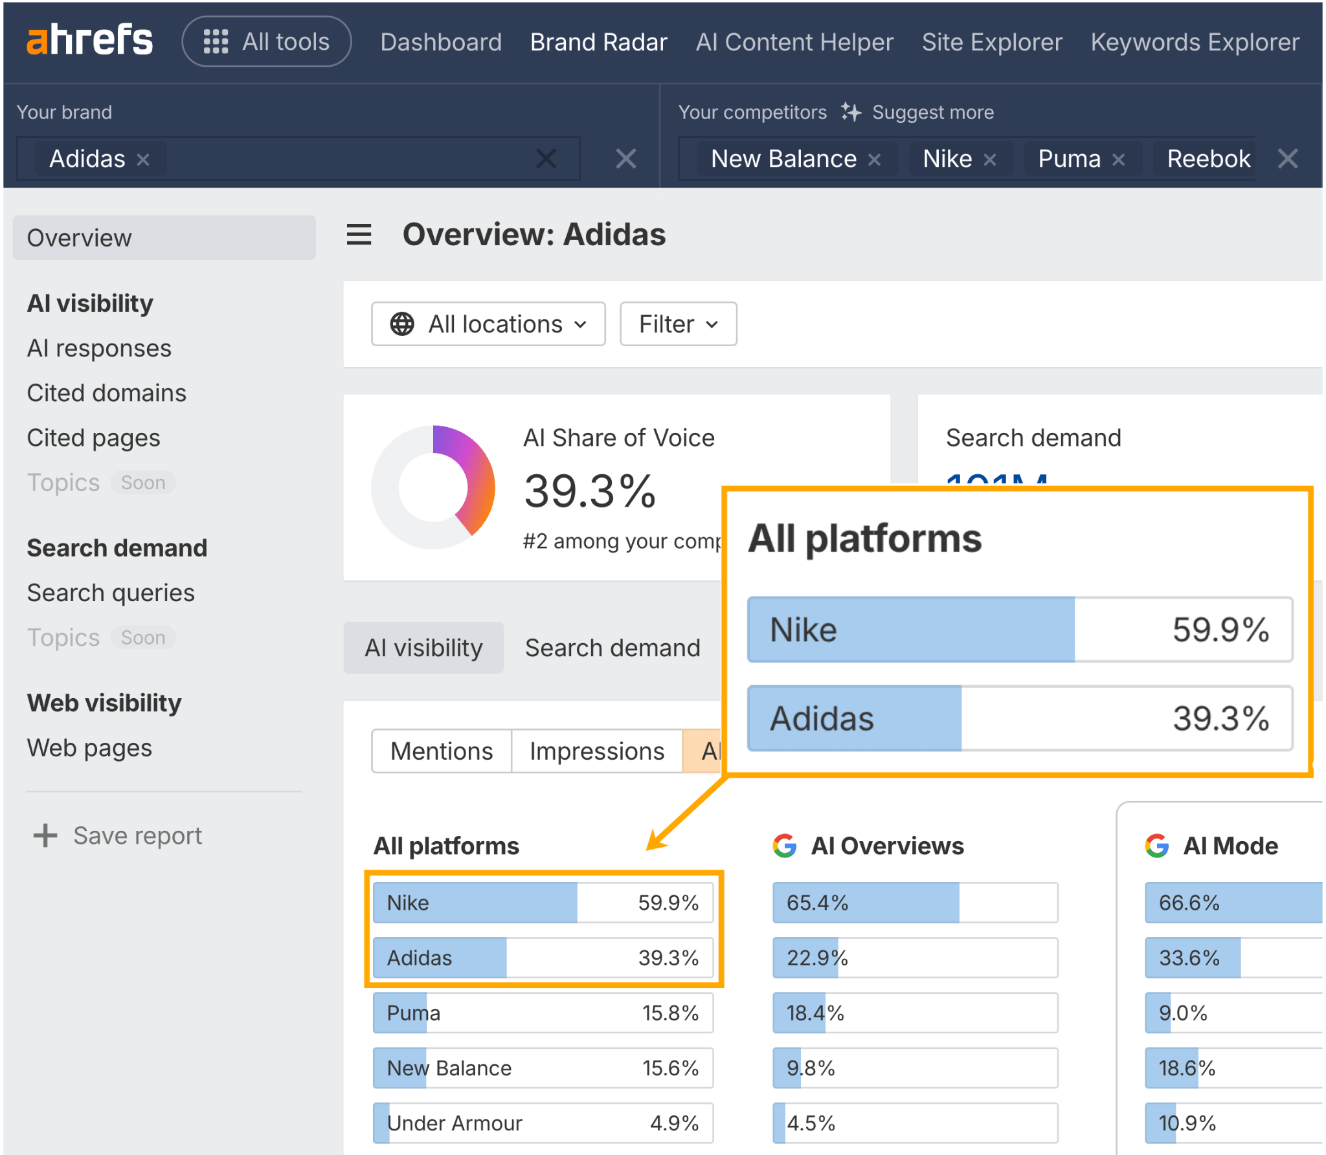Screen dimensions: 1326x1155
Task: Click the Overview: Adidas page title
Action: [x=534, y=234]
